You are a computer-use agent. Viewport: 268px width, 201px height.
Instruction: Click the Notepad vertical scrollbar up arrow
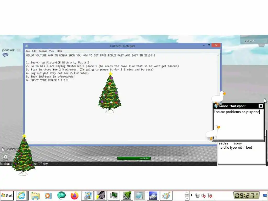coord(218,55)
